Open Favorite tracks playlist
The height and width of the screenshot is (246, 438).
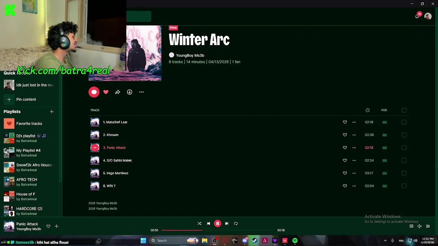click(x=29, y=123)
